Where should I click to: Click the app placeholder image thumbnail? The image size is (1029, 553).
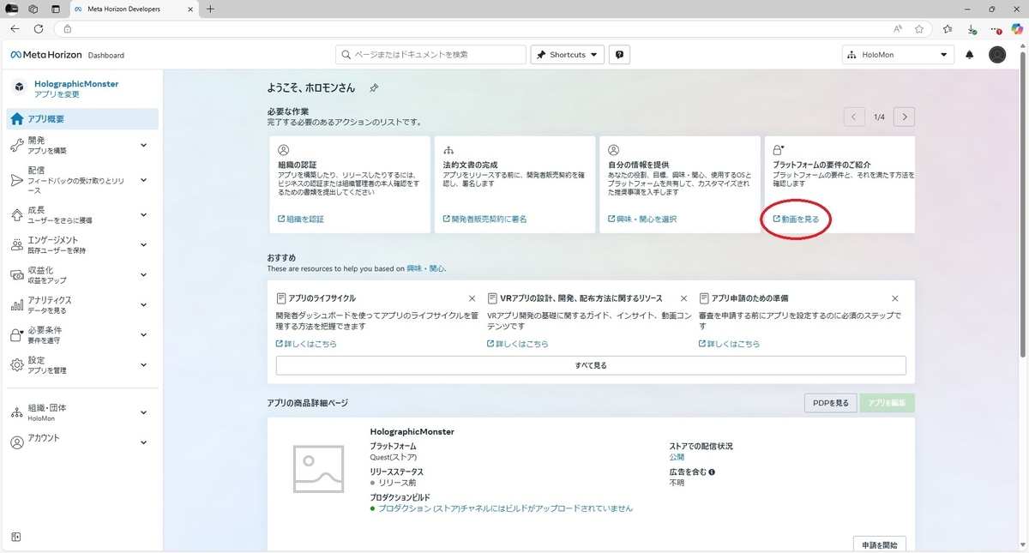click(318, 469)
